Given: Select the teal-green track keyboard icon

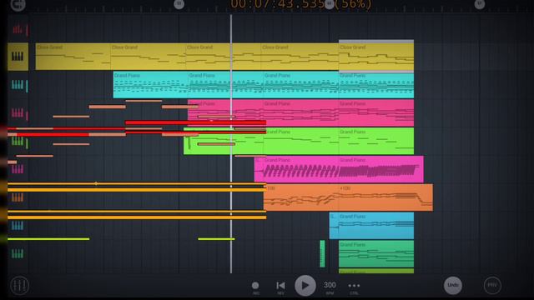Looking at the screenshot, I should coord(18,253).
